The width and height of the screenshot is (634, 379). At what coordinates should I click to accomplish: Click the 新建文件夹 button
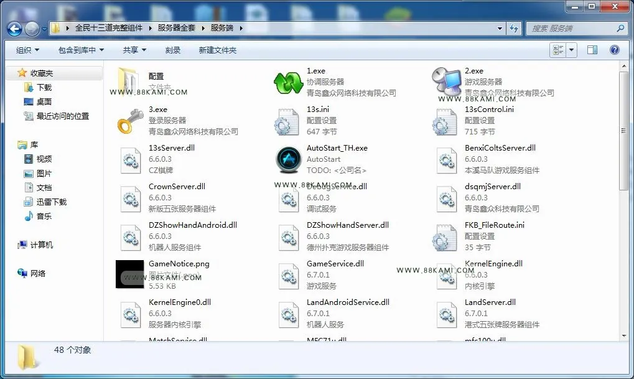pyautogui.click(x=218, y=50)
